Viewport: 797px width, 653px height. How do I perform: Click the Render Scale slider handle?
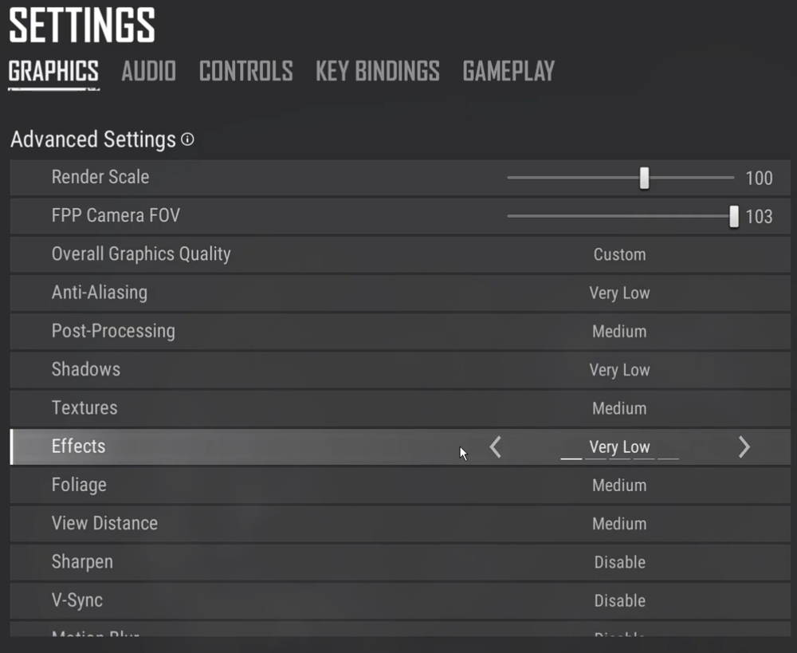644,178
